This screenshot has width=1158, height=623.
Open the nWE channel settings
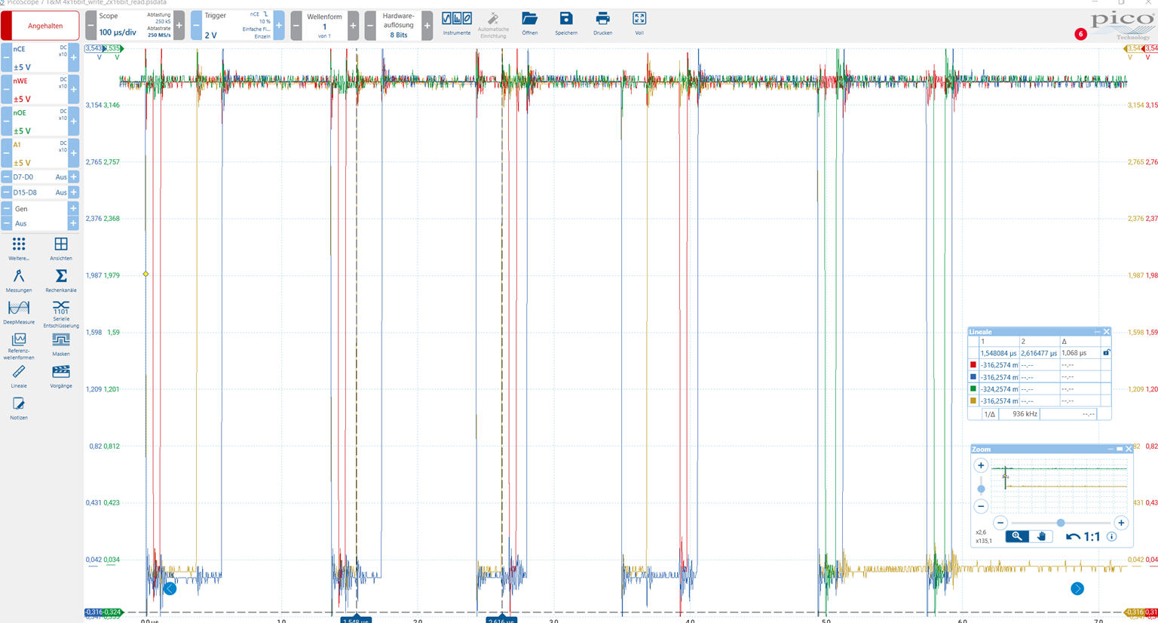[40, 89]
